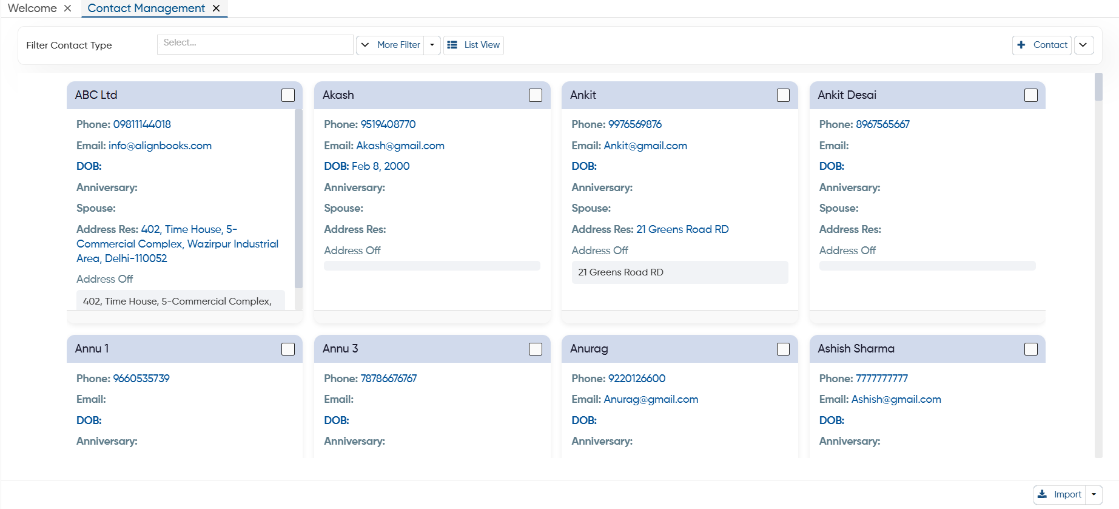Click the main contact list scrollbar
1119x509 pixels.
(1098, 87)
